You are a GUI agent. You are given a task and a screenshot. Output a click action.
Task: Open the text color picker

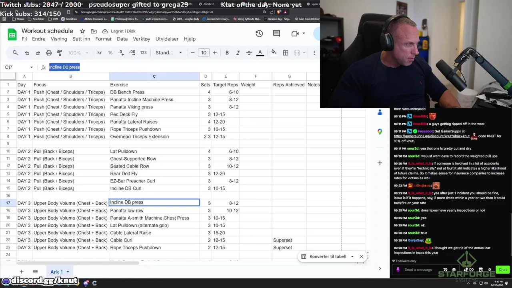[x=260, y=53]
